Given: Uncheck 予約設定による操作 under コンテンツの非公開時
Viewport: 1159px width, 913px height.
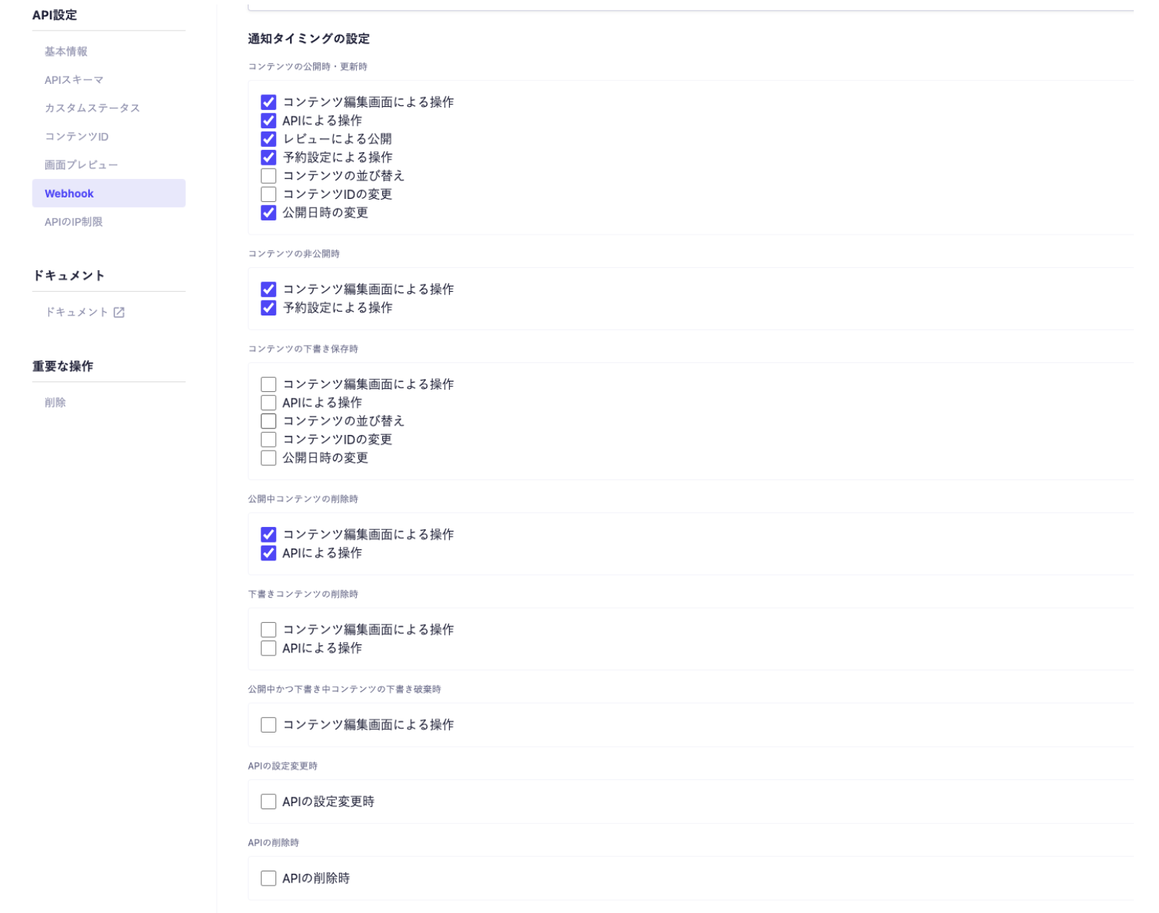Looking at the screenshot, I should [269, 308].
